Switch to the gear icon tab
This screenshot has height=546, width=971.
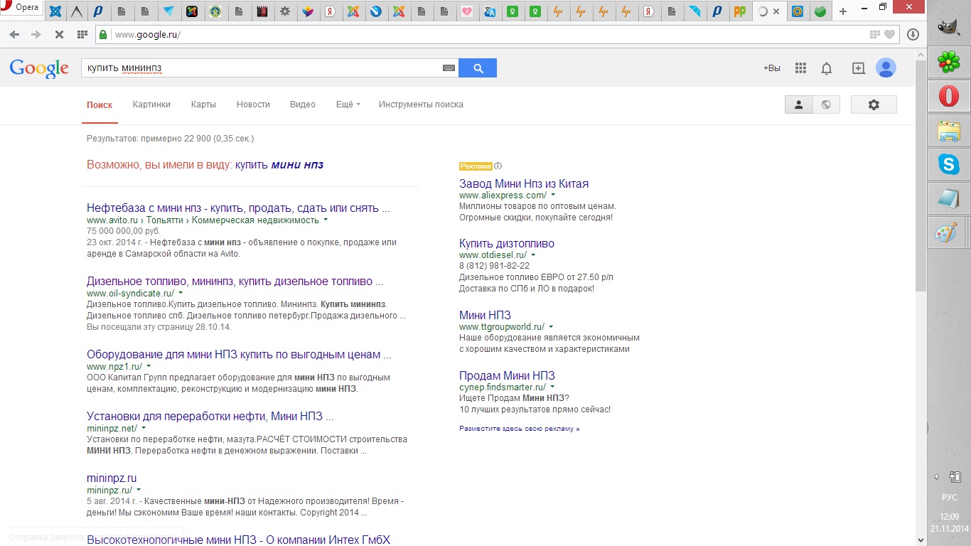pyautogui.click(x=285, y=11)
